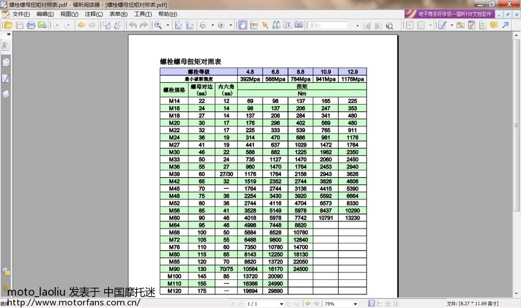
Task: Open the 注释(C) menu
Action: pos(94,14)
